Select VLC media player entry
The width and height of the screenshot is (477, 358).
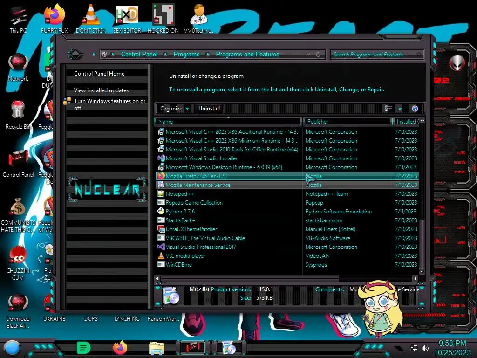[287, 256]
